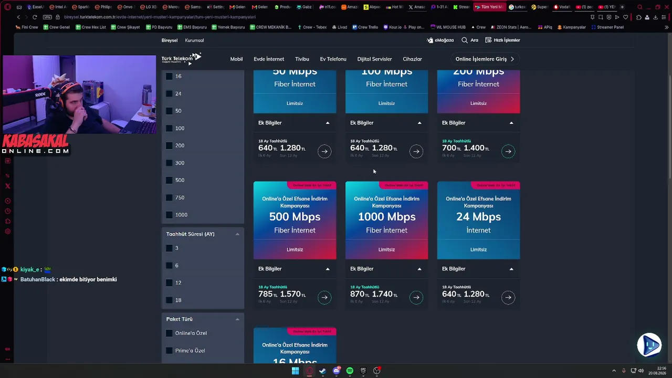Open the eMağaza store link
Screen dimensions: 672x378
pos(440,40)
